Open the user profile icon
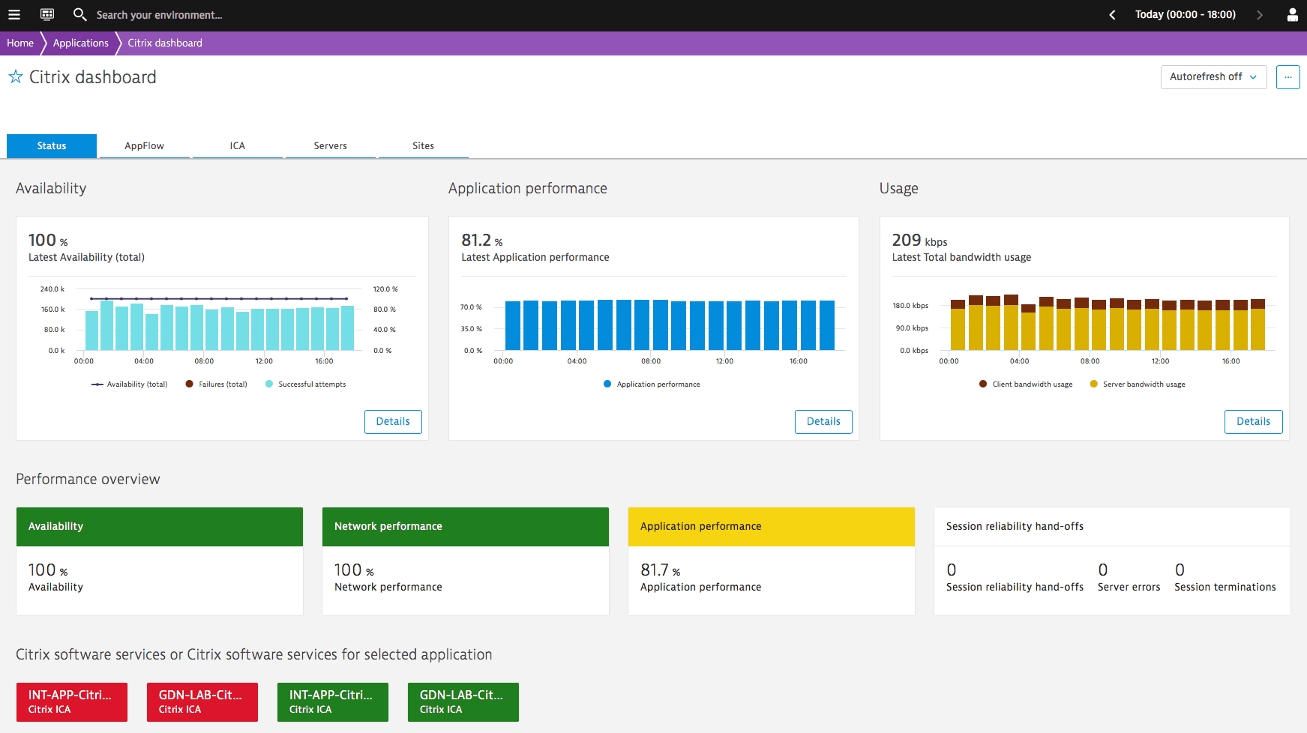Image resolution: width=1307 pixels, height=733 pixels. [1293, 15]
